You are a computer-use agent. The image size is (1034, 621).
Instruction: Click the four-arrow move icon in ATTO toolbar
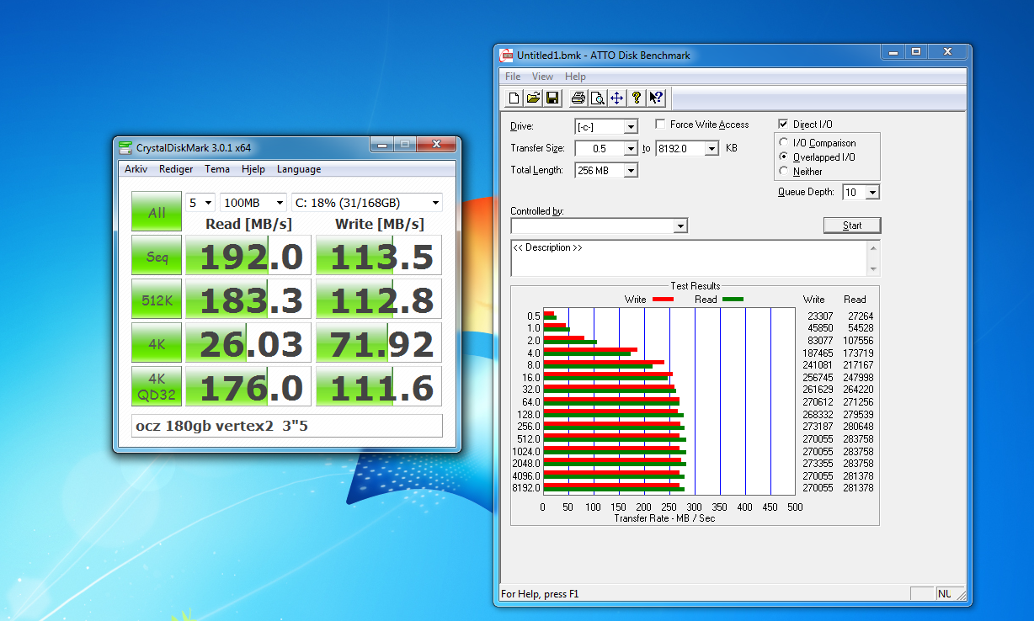(x=616, y=98)
